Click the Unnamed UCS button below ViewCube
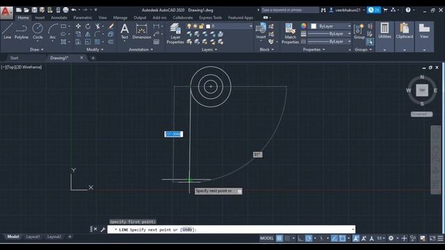 [x=421, y=114]
